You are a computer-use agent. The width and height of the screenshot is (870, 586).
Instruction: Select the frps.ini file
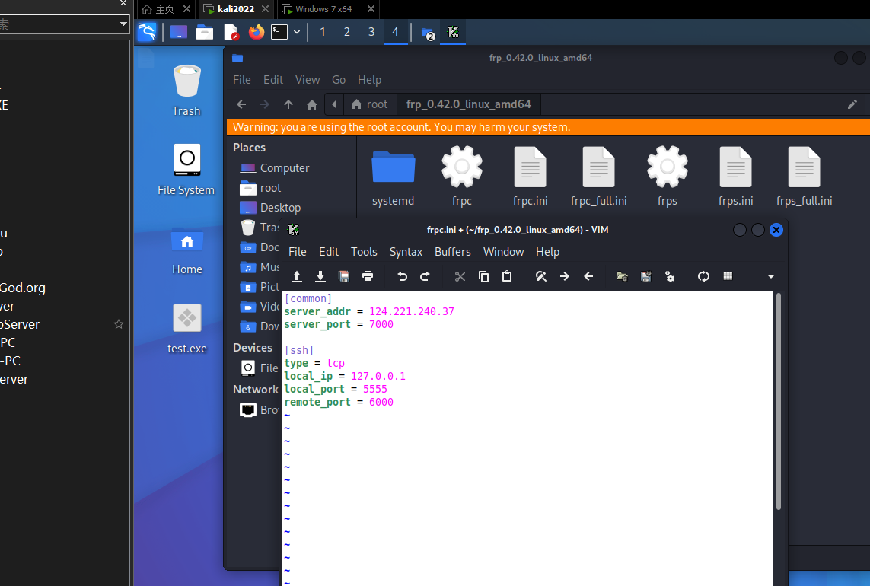coord(736,177)
